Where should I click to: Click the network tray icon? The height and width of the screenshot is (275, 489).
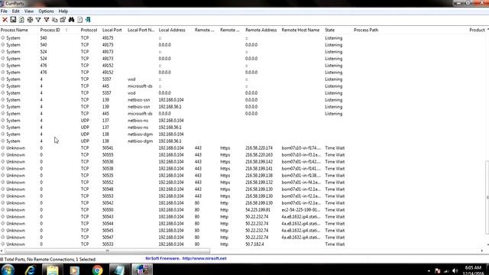(x=446, y=271)
